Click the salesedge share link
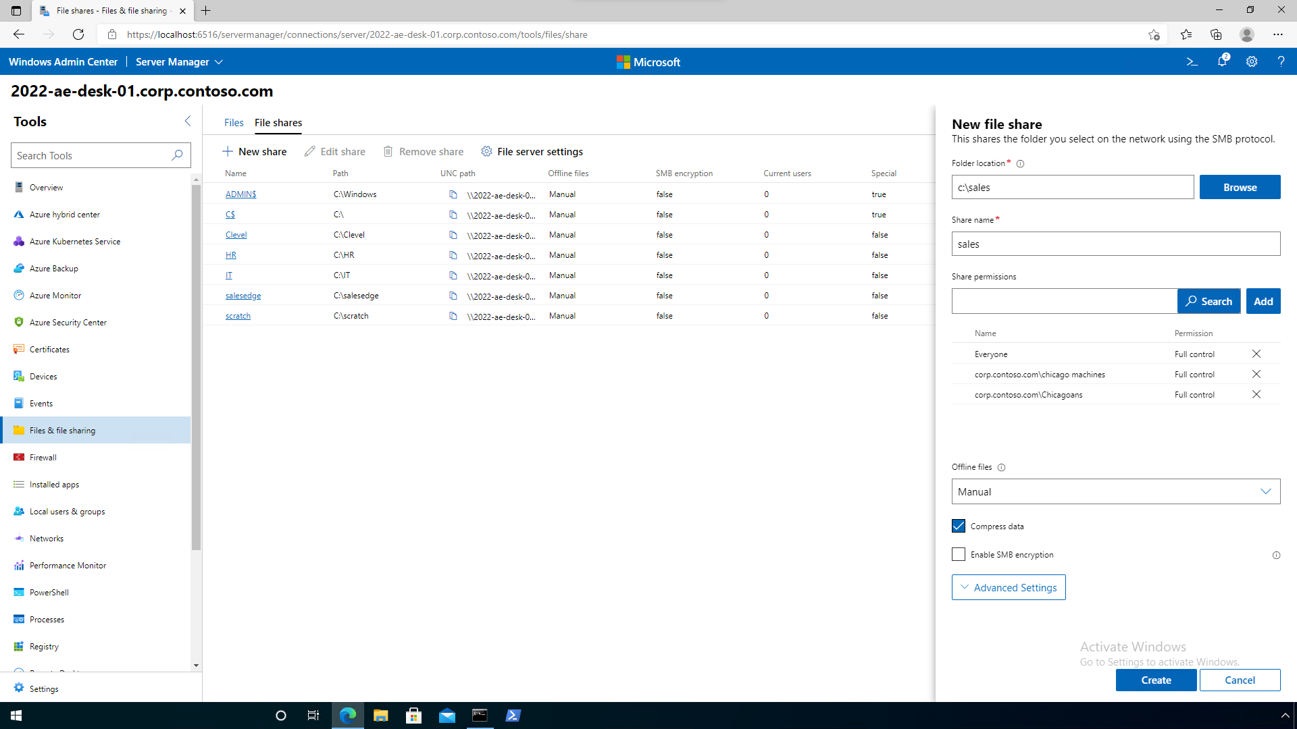 coord(243,294)
